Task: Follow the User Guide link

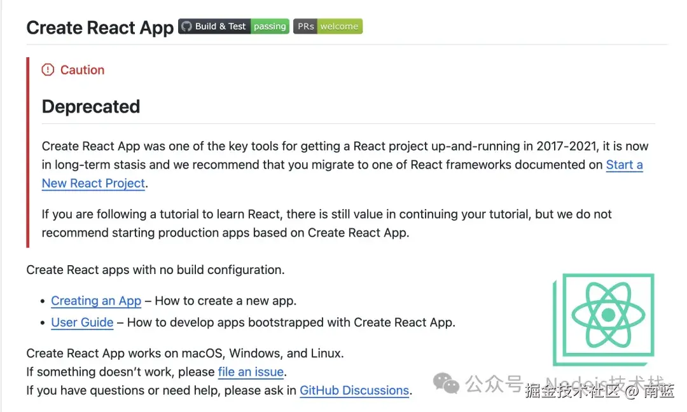Action: click(x=82, y=322)
